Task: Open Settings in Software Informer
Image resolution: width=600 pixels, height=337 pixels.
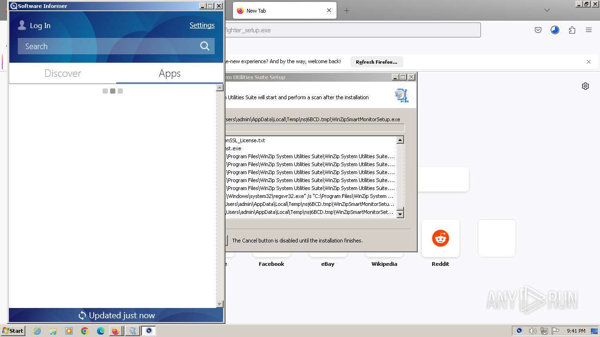Action: tap(202, 25)
